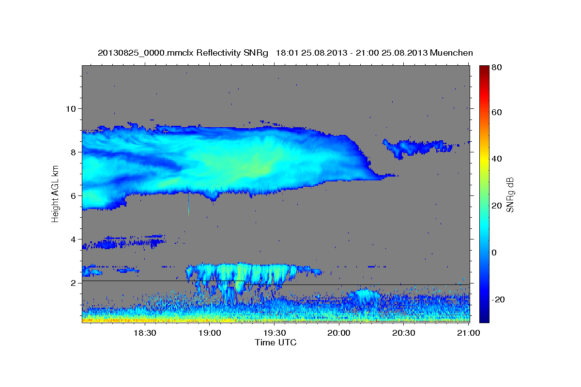Click the colorbar value 0
This screenshot has width=581, height=387.
tap(494, 253)
